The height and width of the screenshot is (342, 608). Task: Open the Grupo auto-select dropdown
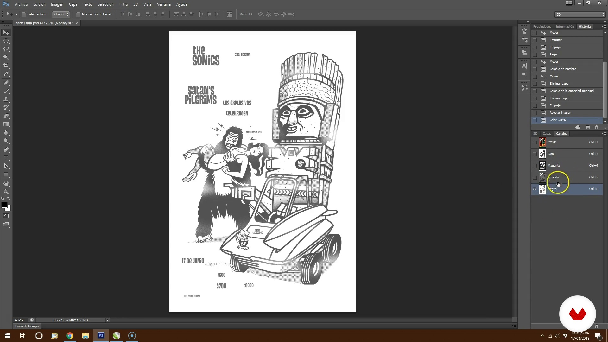pyautogui.click(x=61, y=14)
